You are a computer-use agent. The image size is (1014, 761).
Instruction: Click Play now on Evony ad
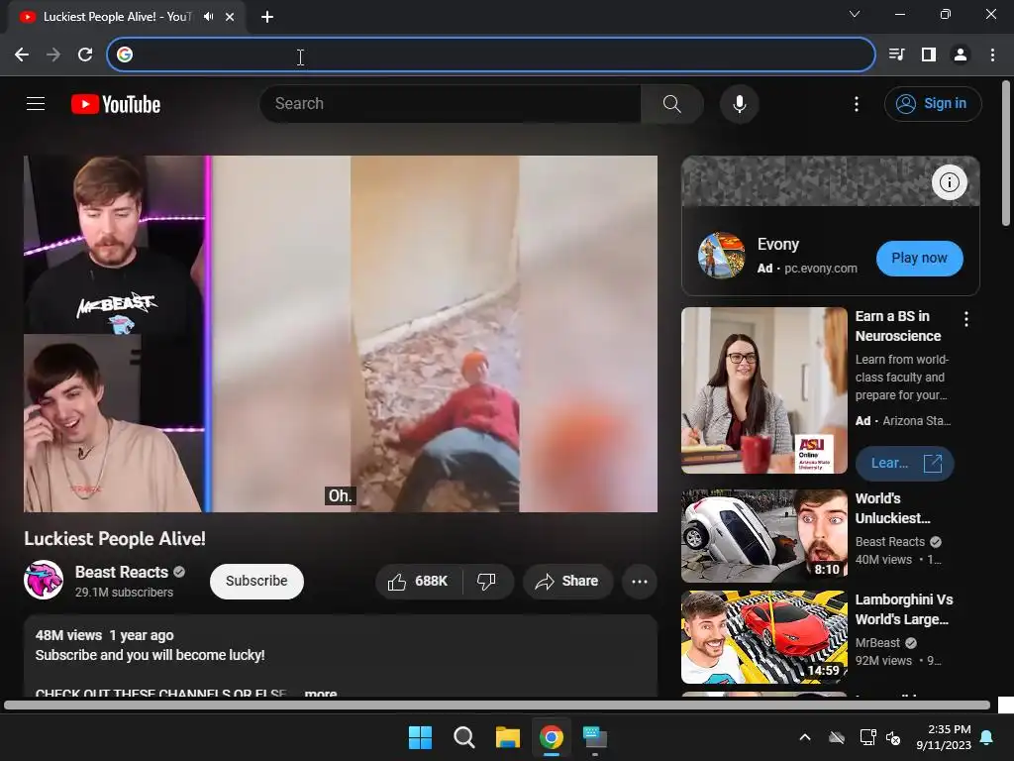tap(919, 259)
